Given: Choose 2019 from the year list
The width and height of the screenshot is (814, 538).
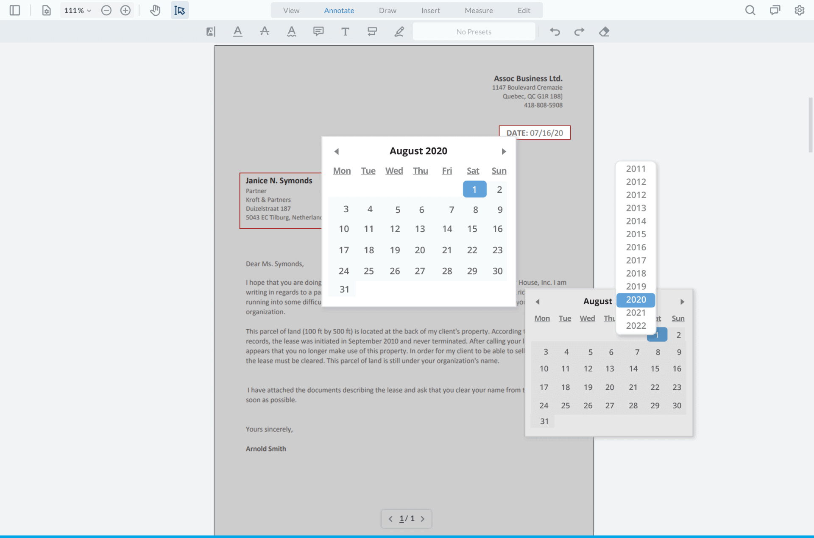Looking at the screenshot, I should point(636,286).
